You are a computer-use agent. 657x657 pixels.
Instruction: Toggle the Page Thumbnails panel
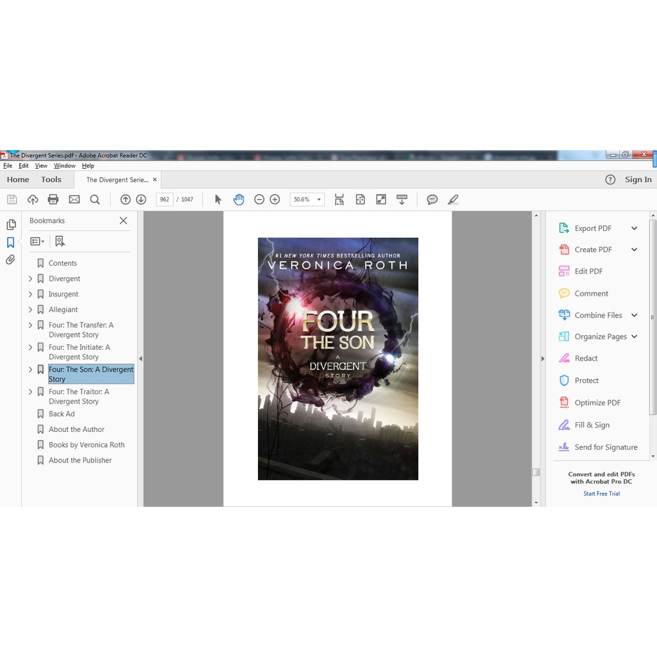[10, 225]
